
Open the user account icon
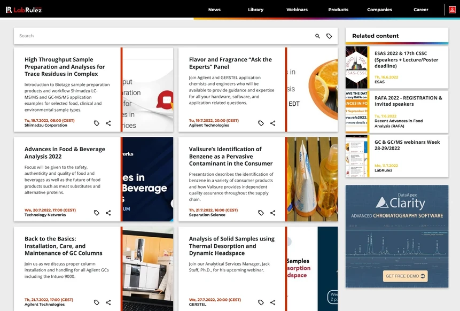coord(452,10)
